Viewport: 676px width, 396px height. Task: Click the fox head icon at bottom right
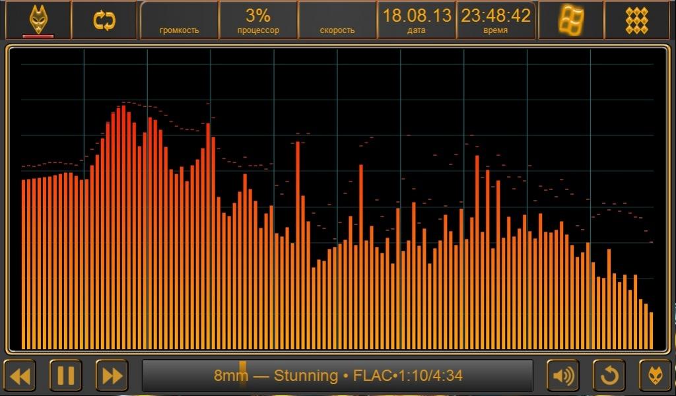pyautogui.click(x=655, y=376)
